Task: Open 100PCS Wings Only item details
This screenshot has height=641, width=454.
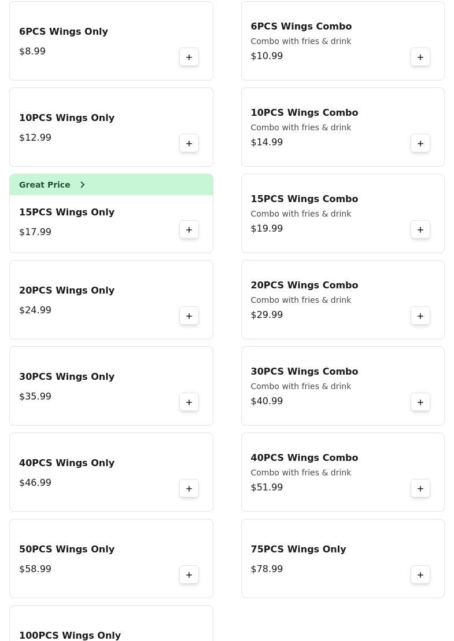Action: 70,635
